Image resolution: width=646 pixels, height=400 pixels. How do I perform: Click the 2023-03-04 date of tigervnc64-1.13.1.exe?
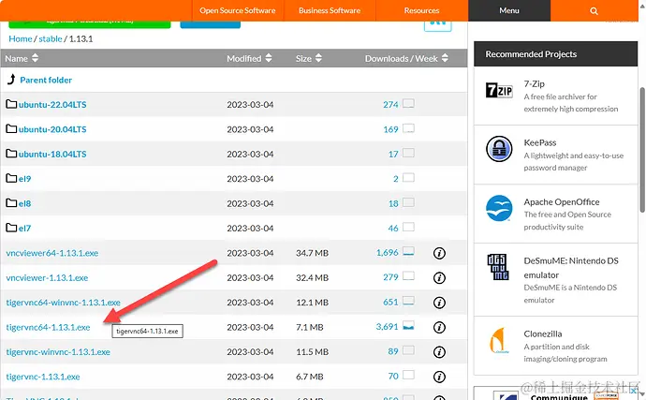coord(250,328)
